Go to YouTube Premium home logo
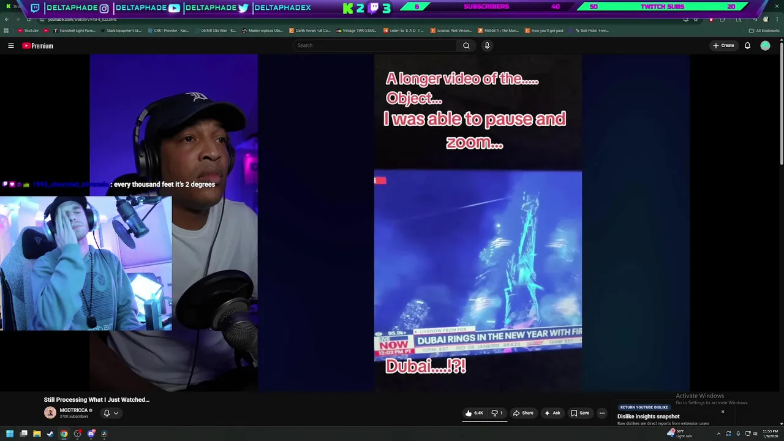 pyautogui.click(x=38, y=46)
